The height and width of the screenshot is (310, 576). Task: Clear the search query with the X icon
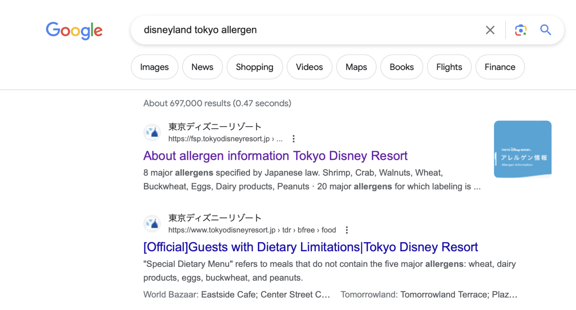point(490,30)
